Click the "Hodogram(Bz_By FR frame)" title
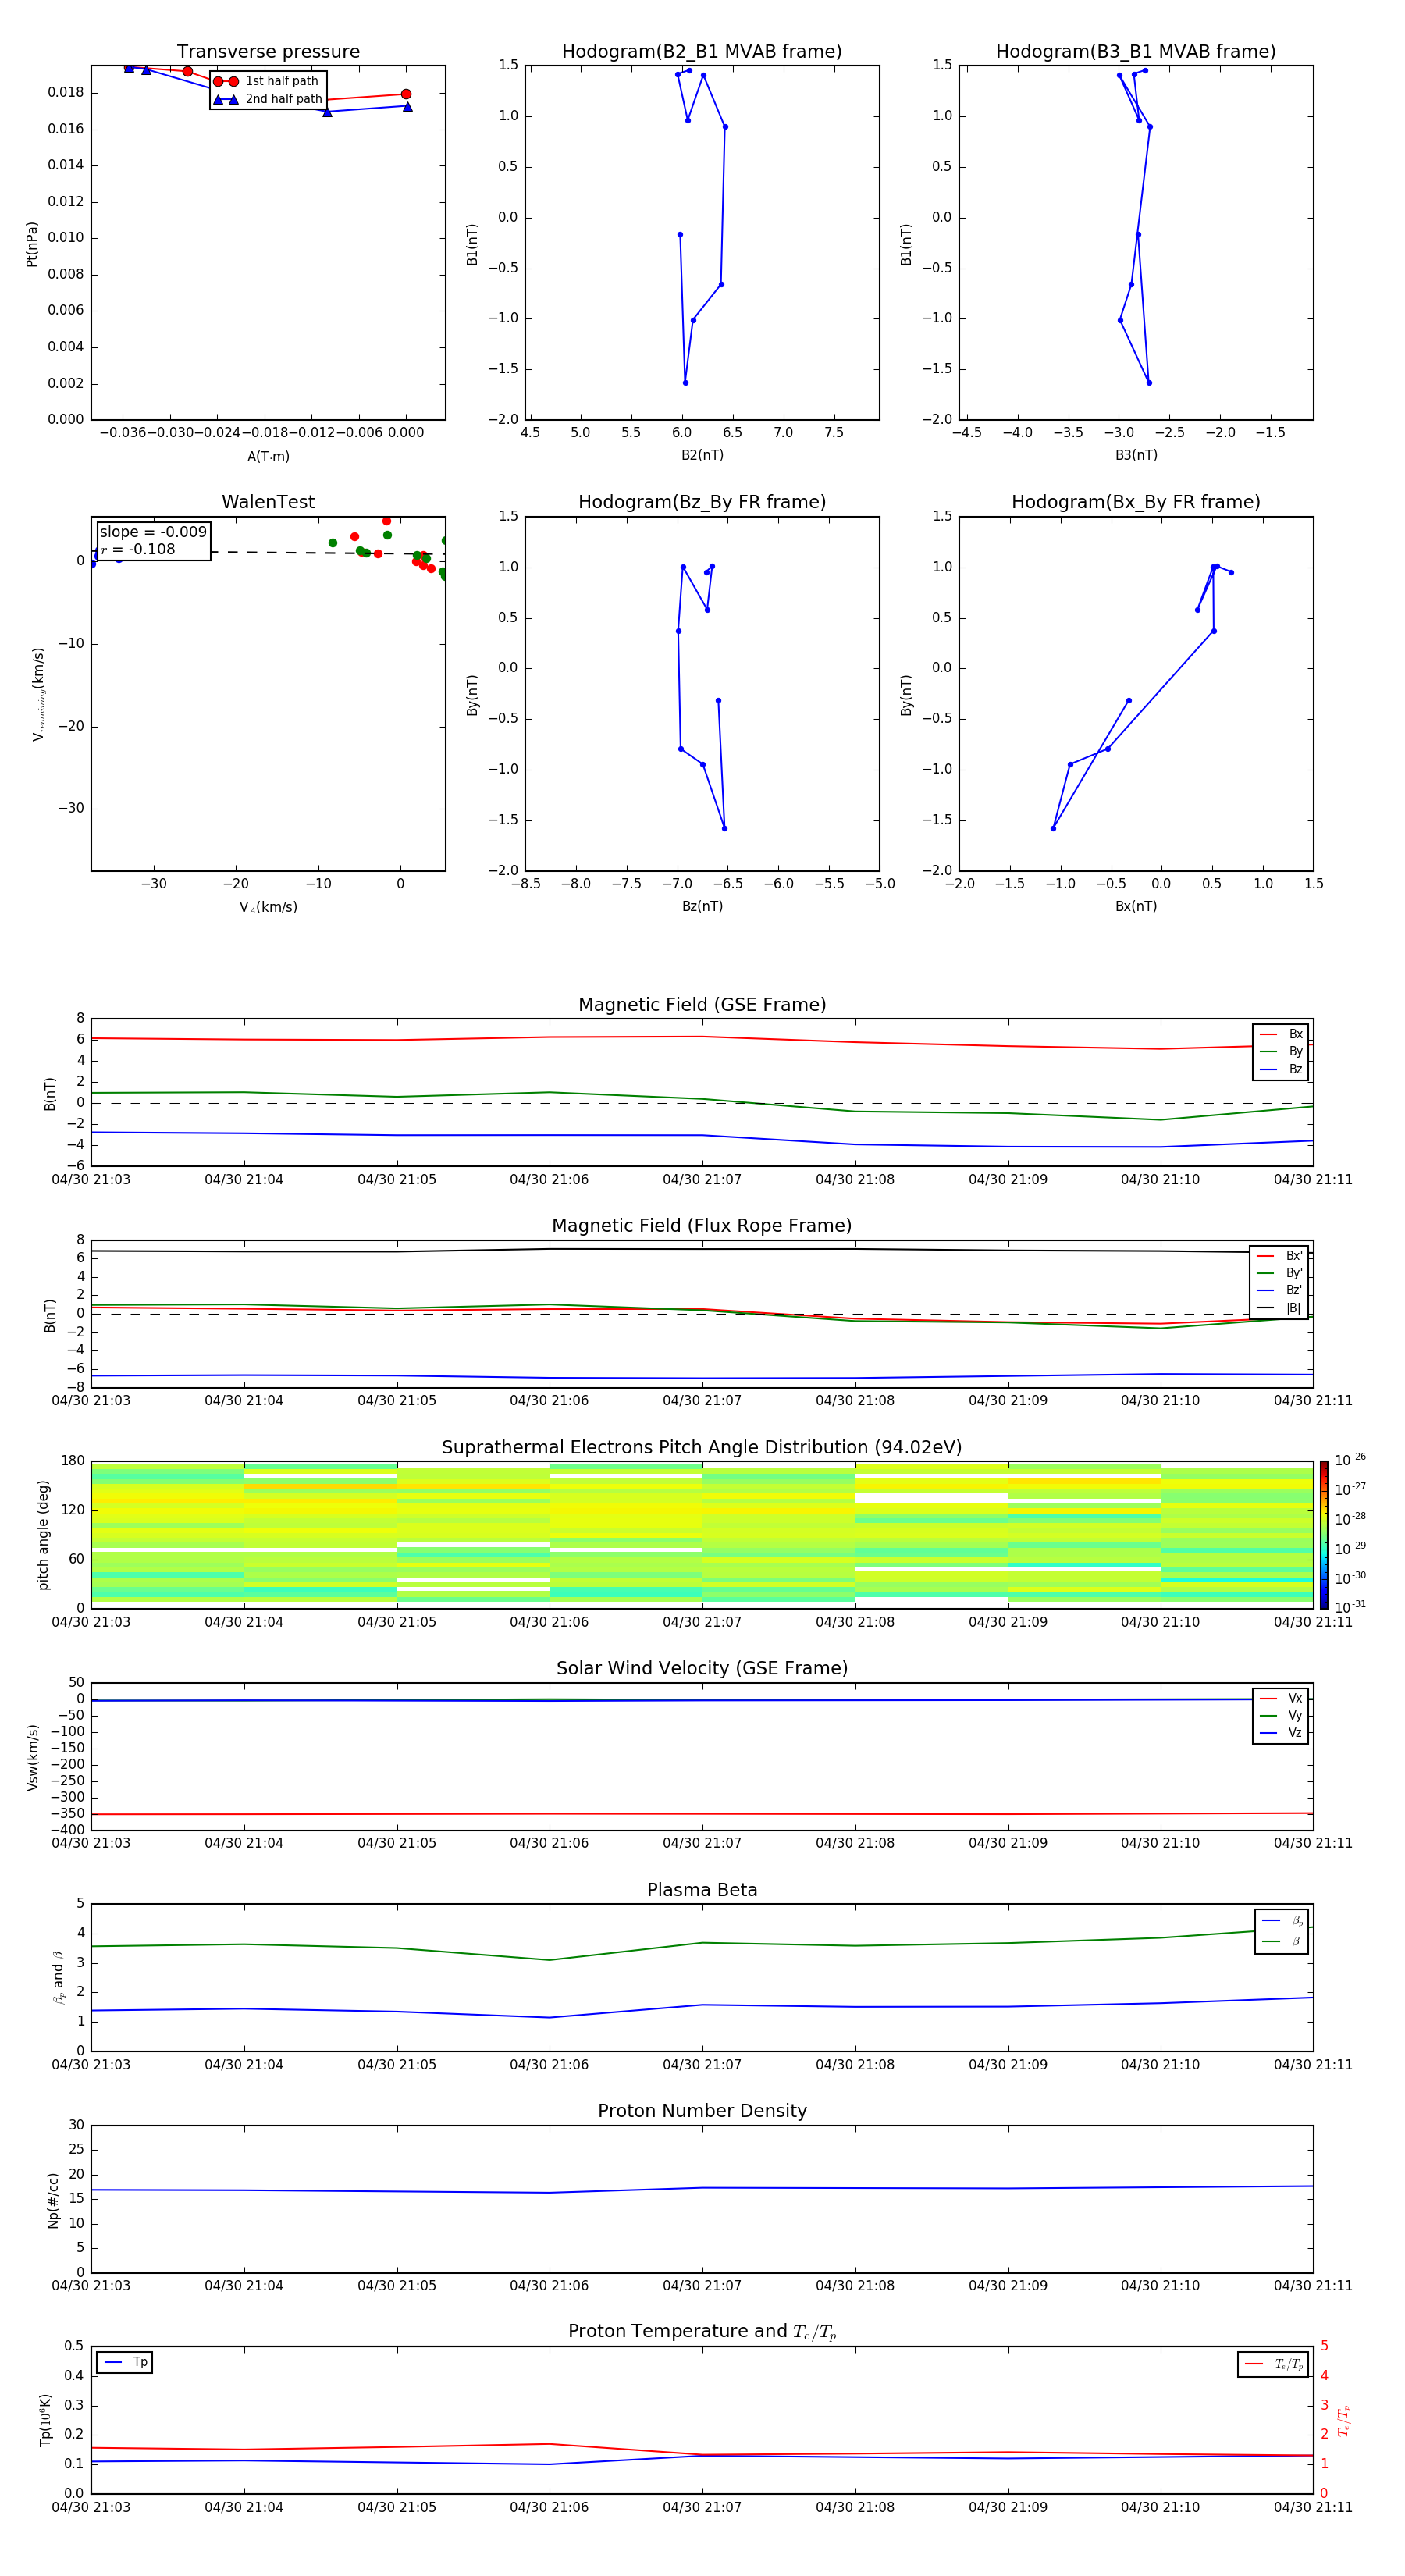 click(x=702, y=502)
